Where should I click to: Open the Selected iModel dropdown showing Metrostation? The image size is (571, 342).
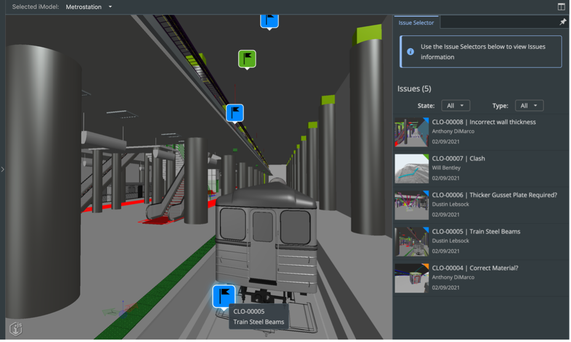point(88,7)
